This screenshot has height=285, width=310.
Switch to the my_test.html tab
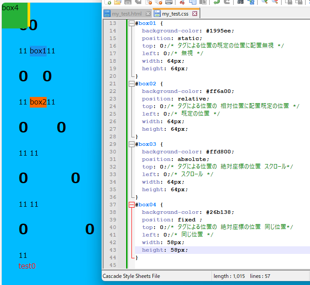(x=127, y=14)
